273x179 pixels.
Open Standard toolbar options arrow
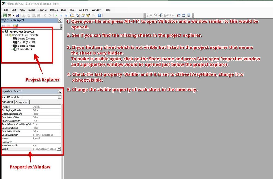point(145,16)
